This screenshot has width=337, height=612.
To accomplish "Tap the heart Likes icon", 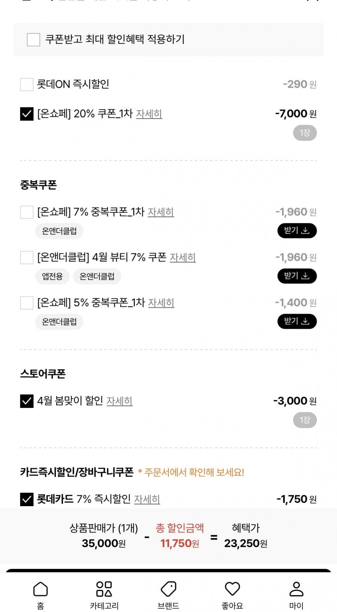I will pyautogui.click(x=232, y=594).
